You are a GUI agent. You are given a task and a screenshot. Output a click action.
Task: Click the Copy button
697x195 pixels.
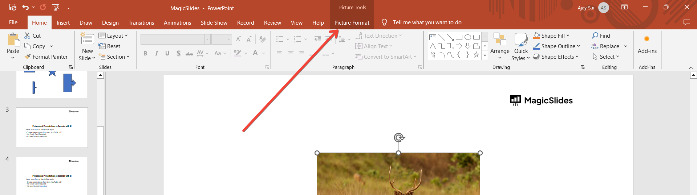point(35,46)
